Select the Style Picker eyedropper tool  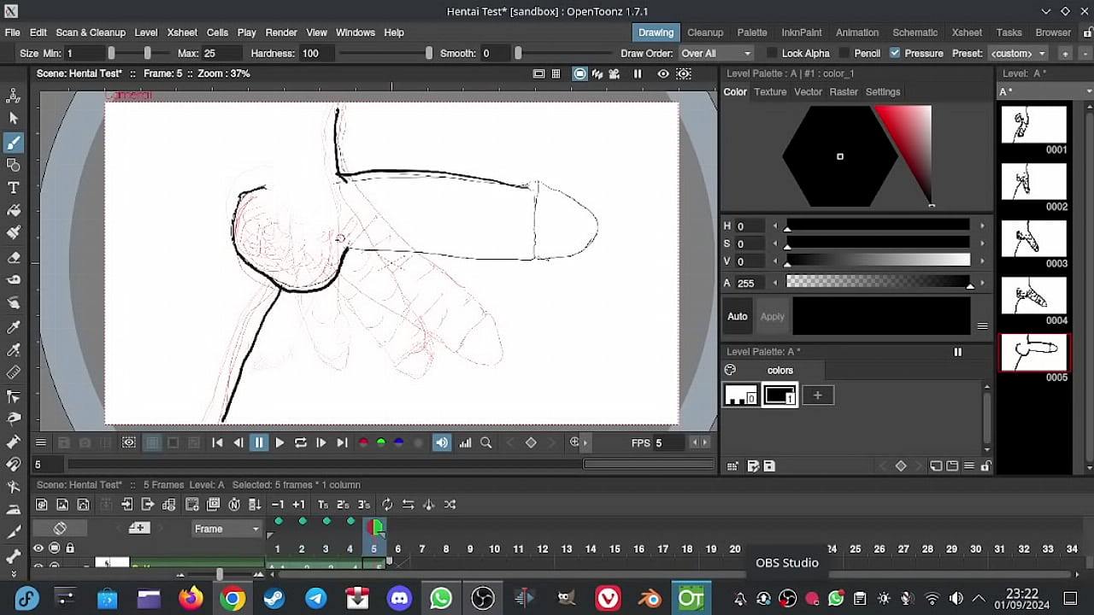coord(14,326)
